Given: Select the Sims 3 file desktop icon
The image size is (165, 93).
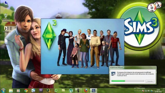Looking at the screenshot, I should [6, 42].
